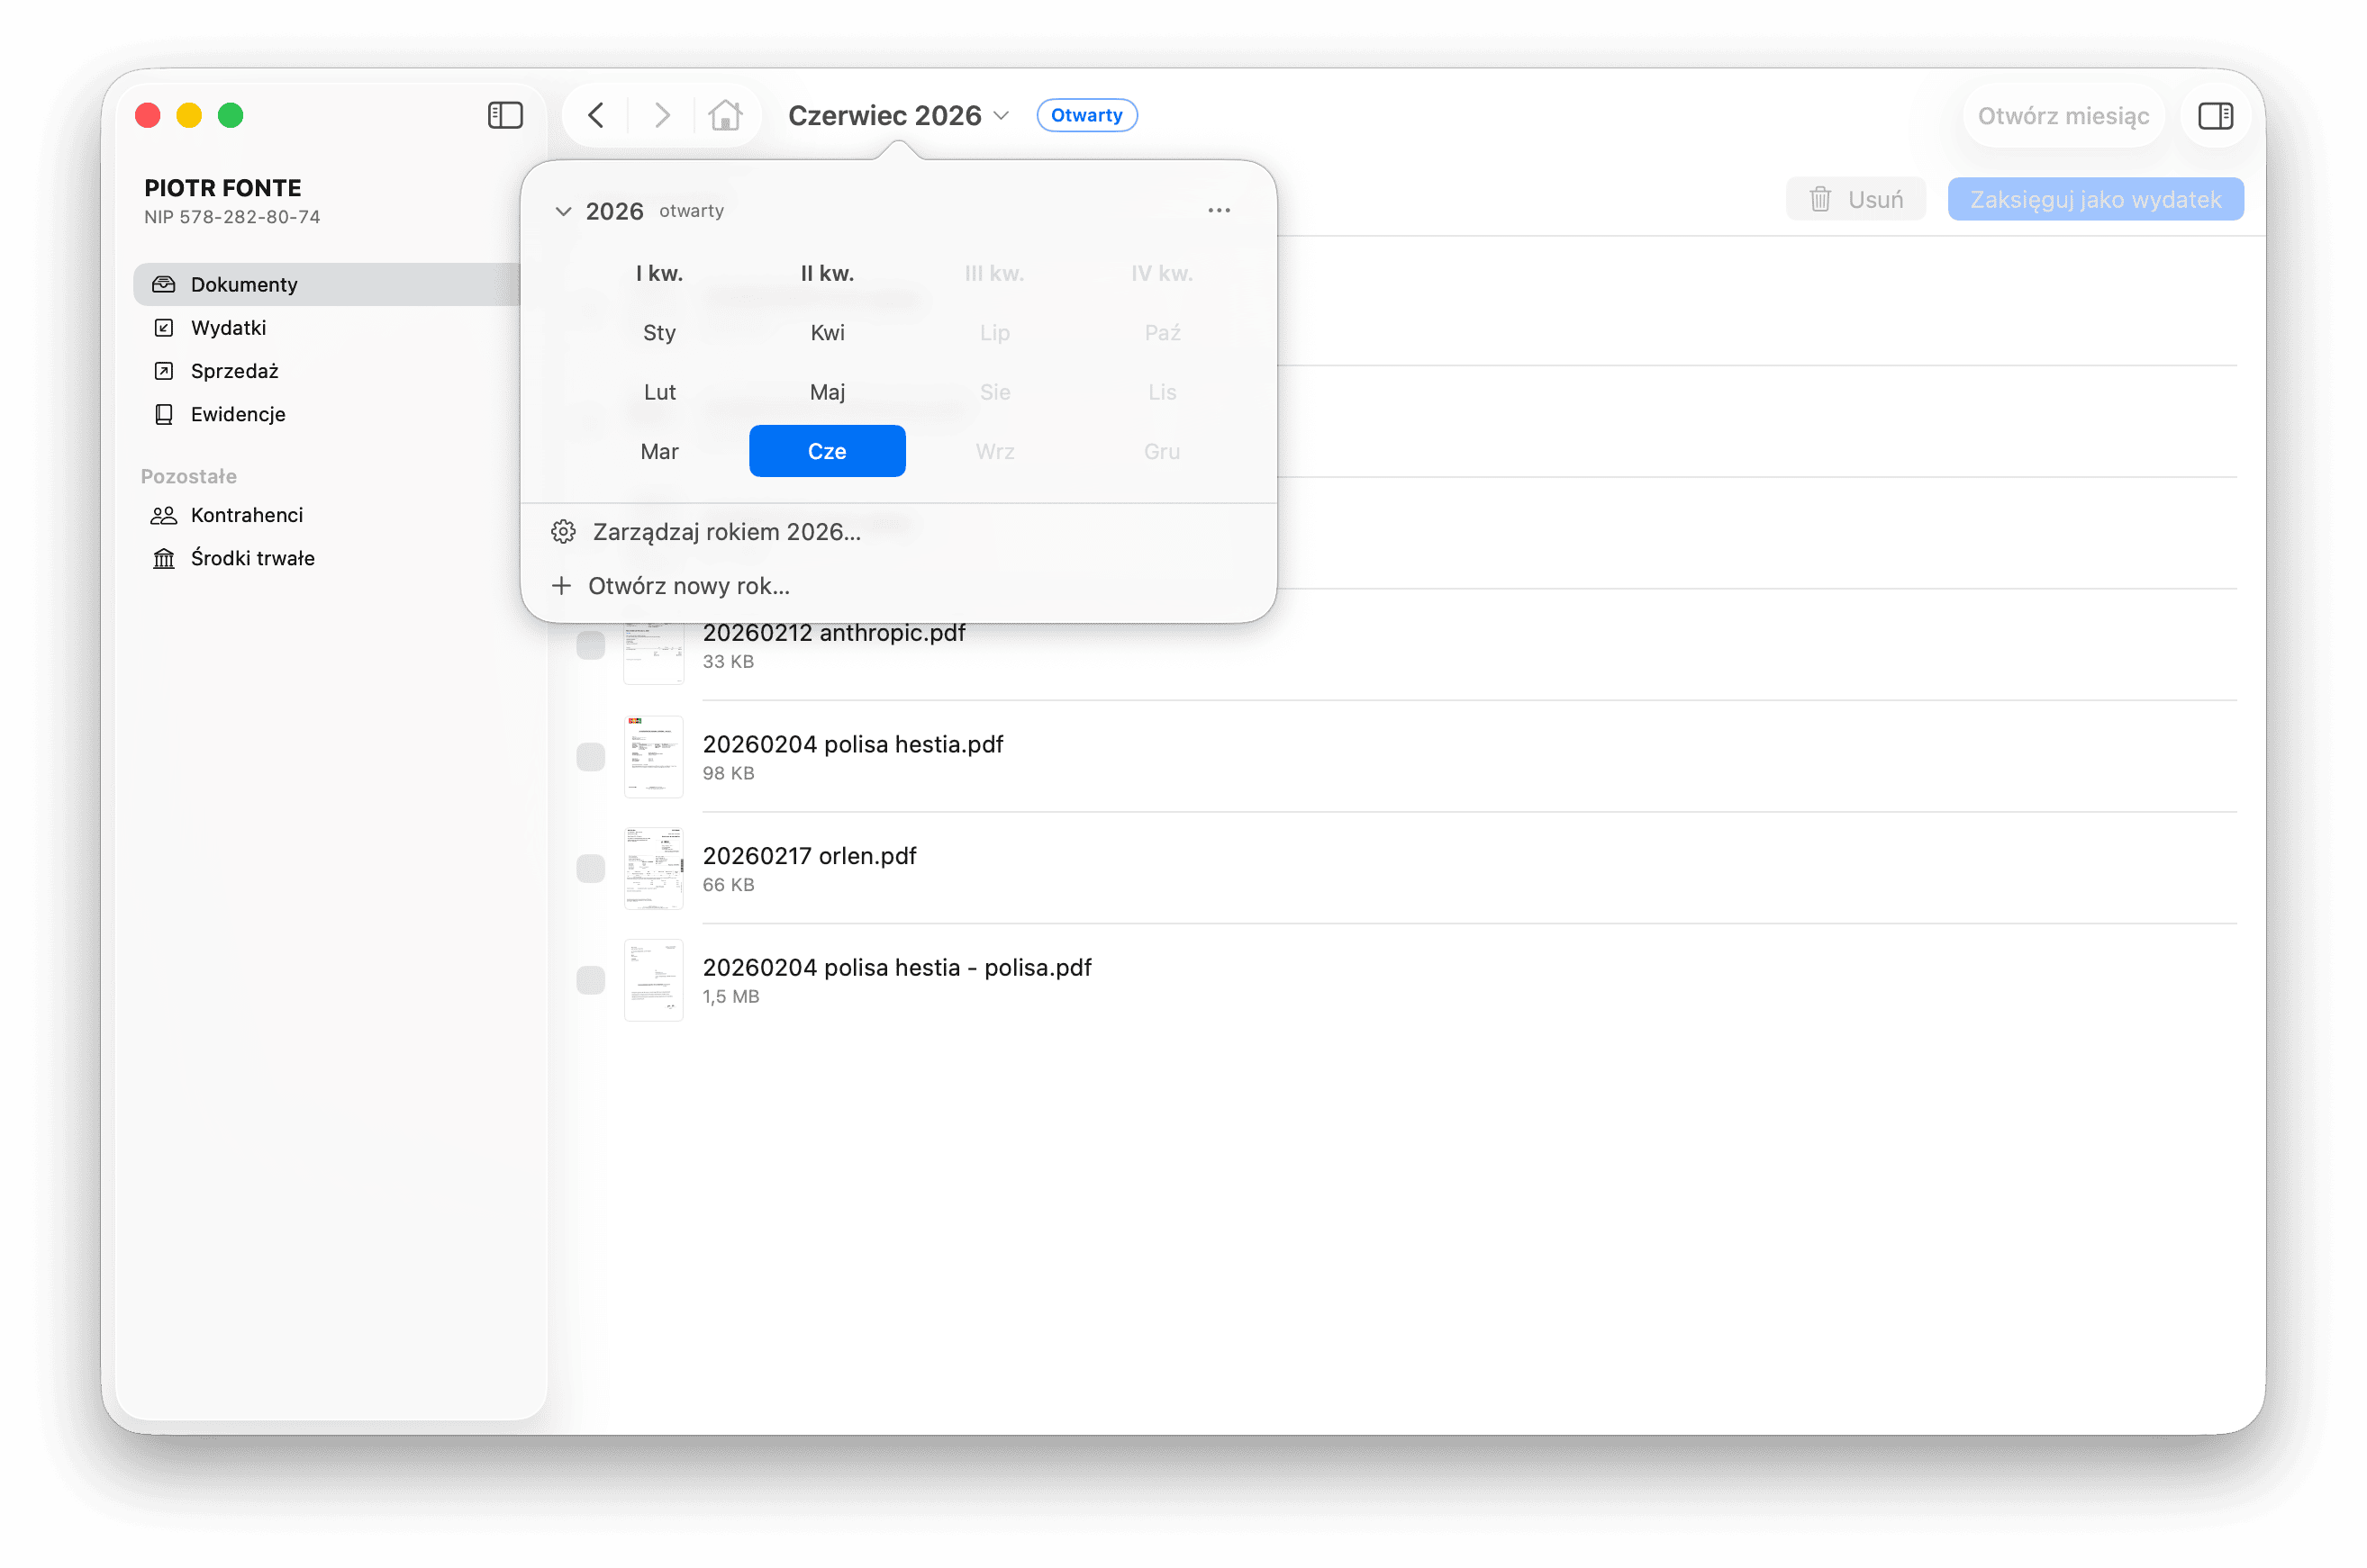Open the three-dot menu for 2026
Viewport: 2367px width, 1568px height.
pyautogui.click(x=1219, y=210)
